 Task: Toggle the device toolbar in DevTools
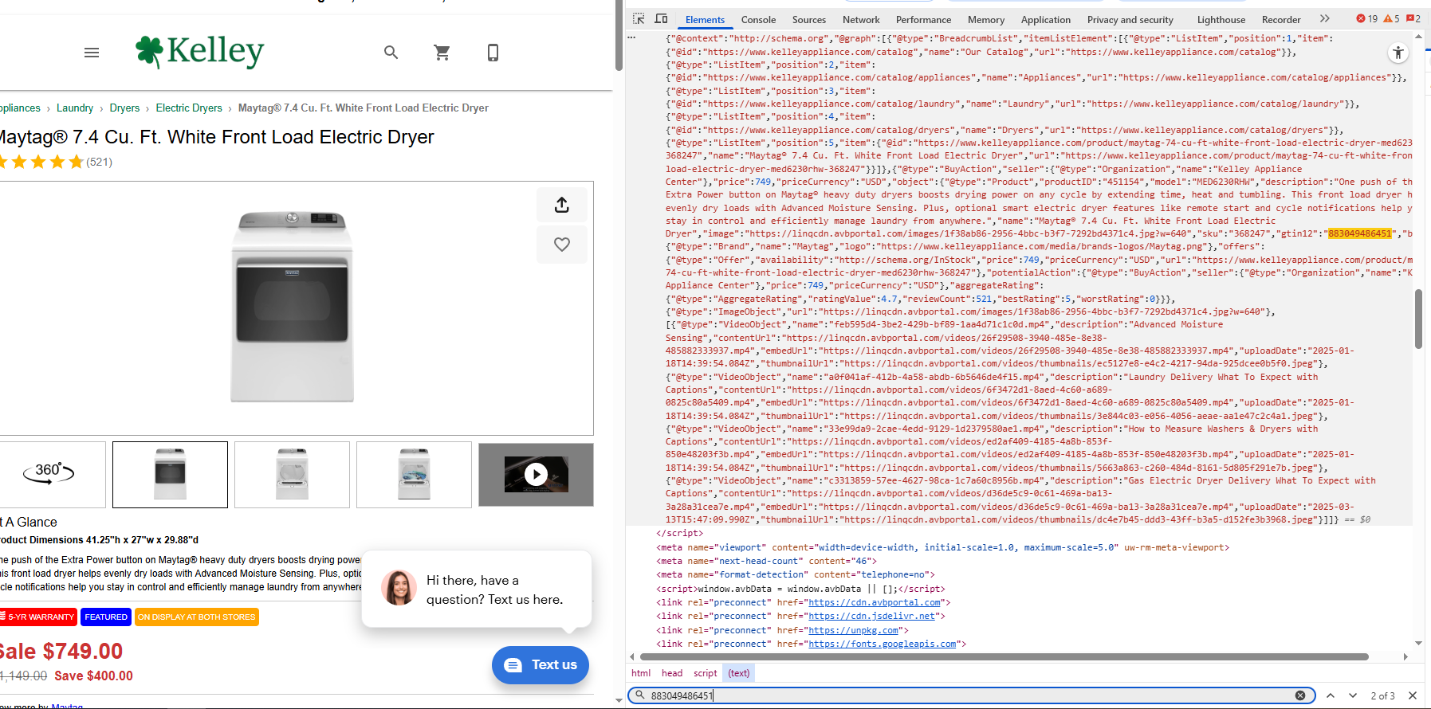coord(661,19)
